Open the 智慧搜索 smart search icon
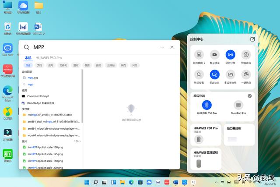The width and height of the screenshot is (280, 187). 199,74
